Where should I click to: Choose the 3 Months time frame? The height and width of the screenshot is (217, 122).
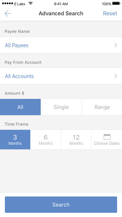click(15, 140)
